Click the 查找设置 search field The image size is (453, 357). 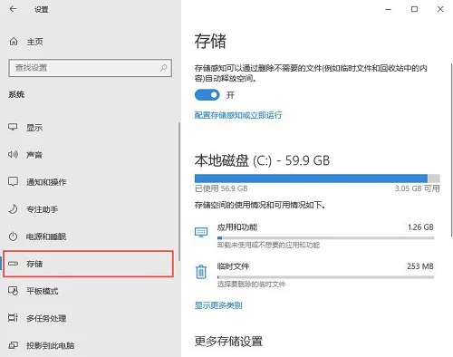click(91, 68)
